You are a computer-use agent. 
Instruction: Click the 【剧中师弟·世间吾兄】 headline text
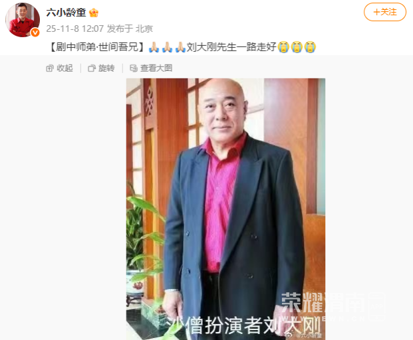[x=96, y=47]
